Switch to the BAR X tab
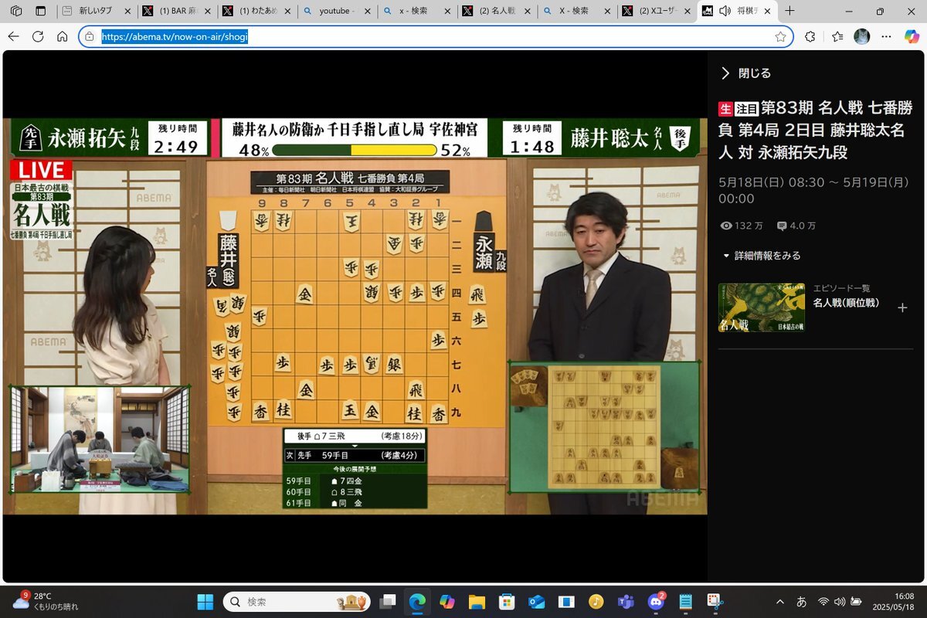The width and height of the screenshot is (927, 618). coord(176,12)
